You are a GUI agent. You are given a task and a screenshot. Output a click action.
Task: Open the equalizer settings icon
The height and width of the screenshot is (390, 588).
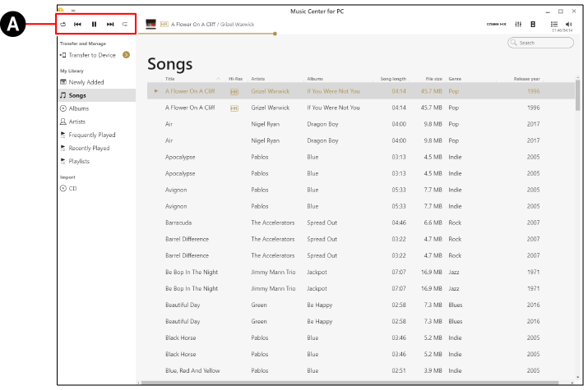point(519,25)
